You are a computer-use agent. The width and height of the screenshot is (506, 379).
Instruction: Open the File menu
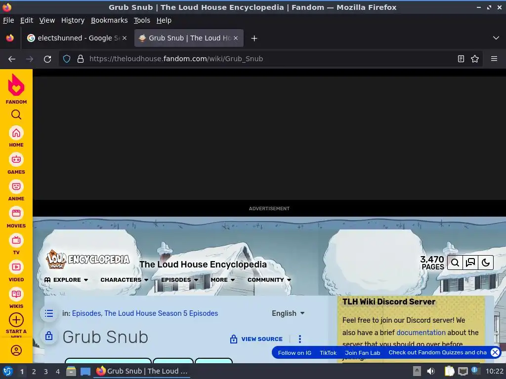tap(8, 20)
